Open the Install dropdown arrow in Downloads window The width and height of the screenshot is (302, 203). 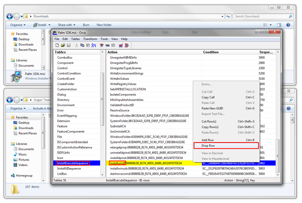(x=49, y=25)
